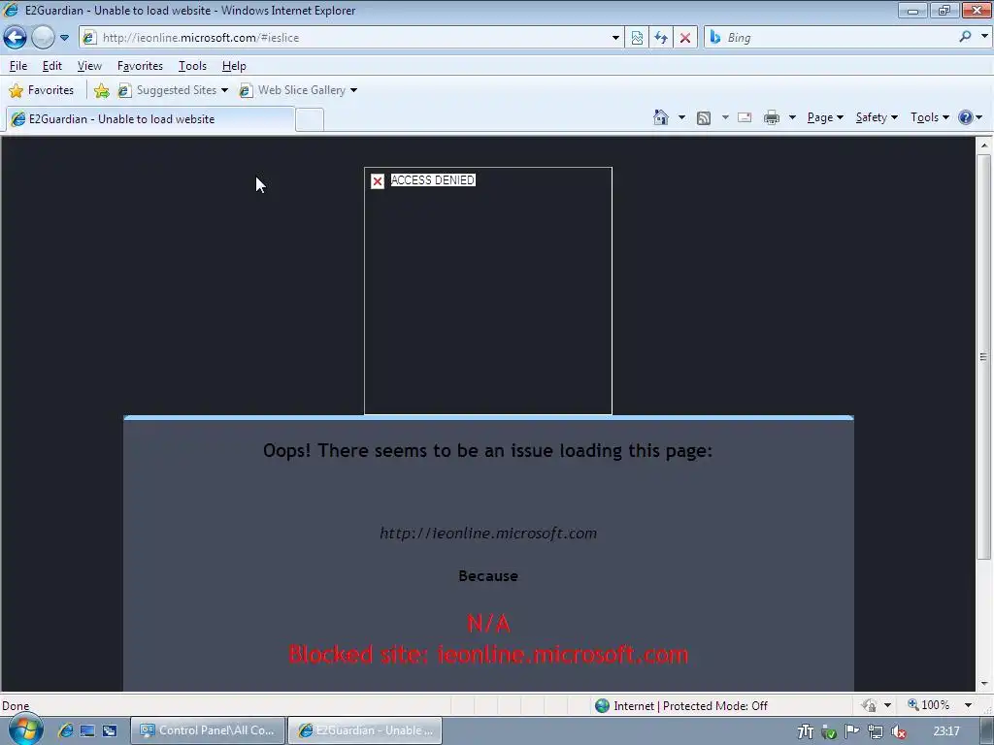Click the Safely Remove Hardware tray icon
The width and height of the screenshot is (994, 745).
pos(829,731)
